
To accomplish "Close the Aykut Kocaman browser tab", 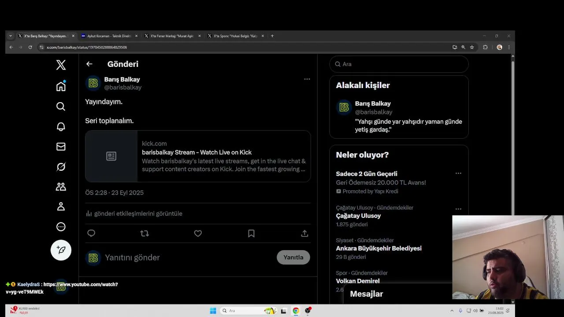I will 136,36.
